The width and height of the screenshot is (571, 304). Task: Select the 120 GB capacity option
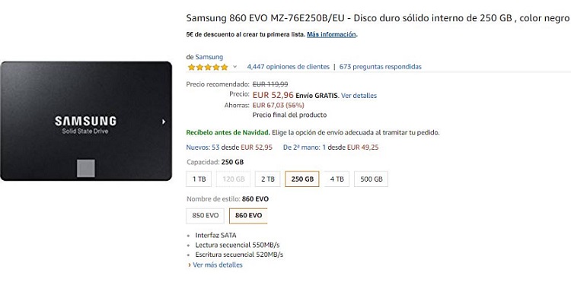click(x=234, y=179)
